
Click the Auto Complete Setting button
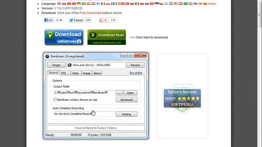click(126, 114)
